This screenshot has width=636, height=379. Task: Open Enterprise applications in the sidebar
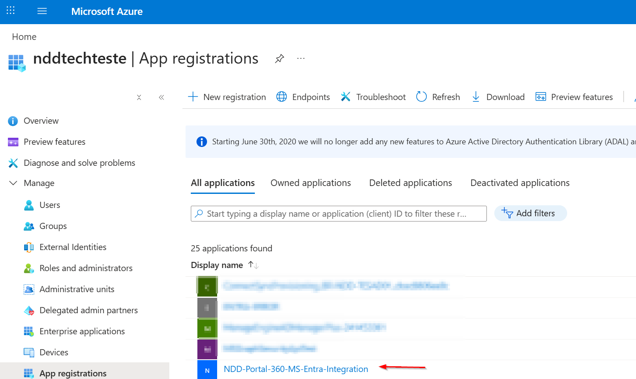[82, 331]
